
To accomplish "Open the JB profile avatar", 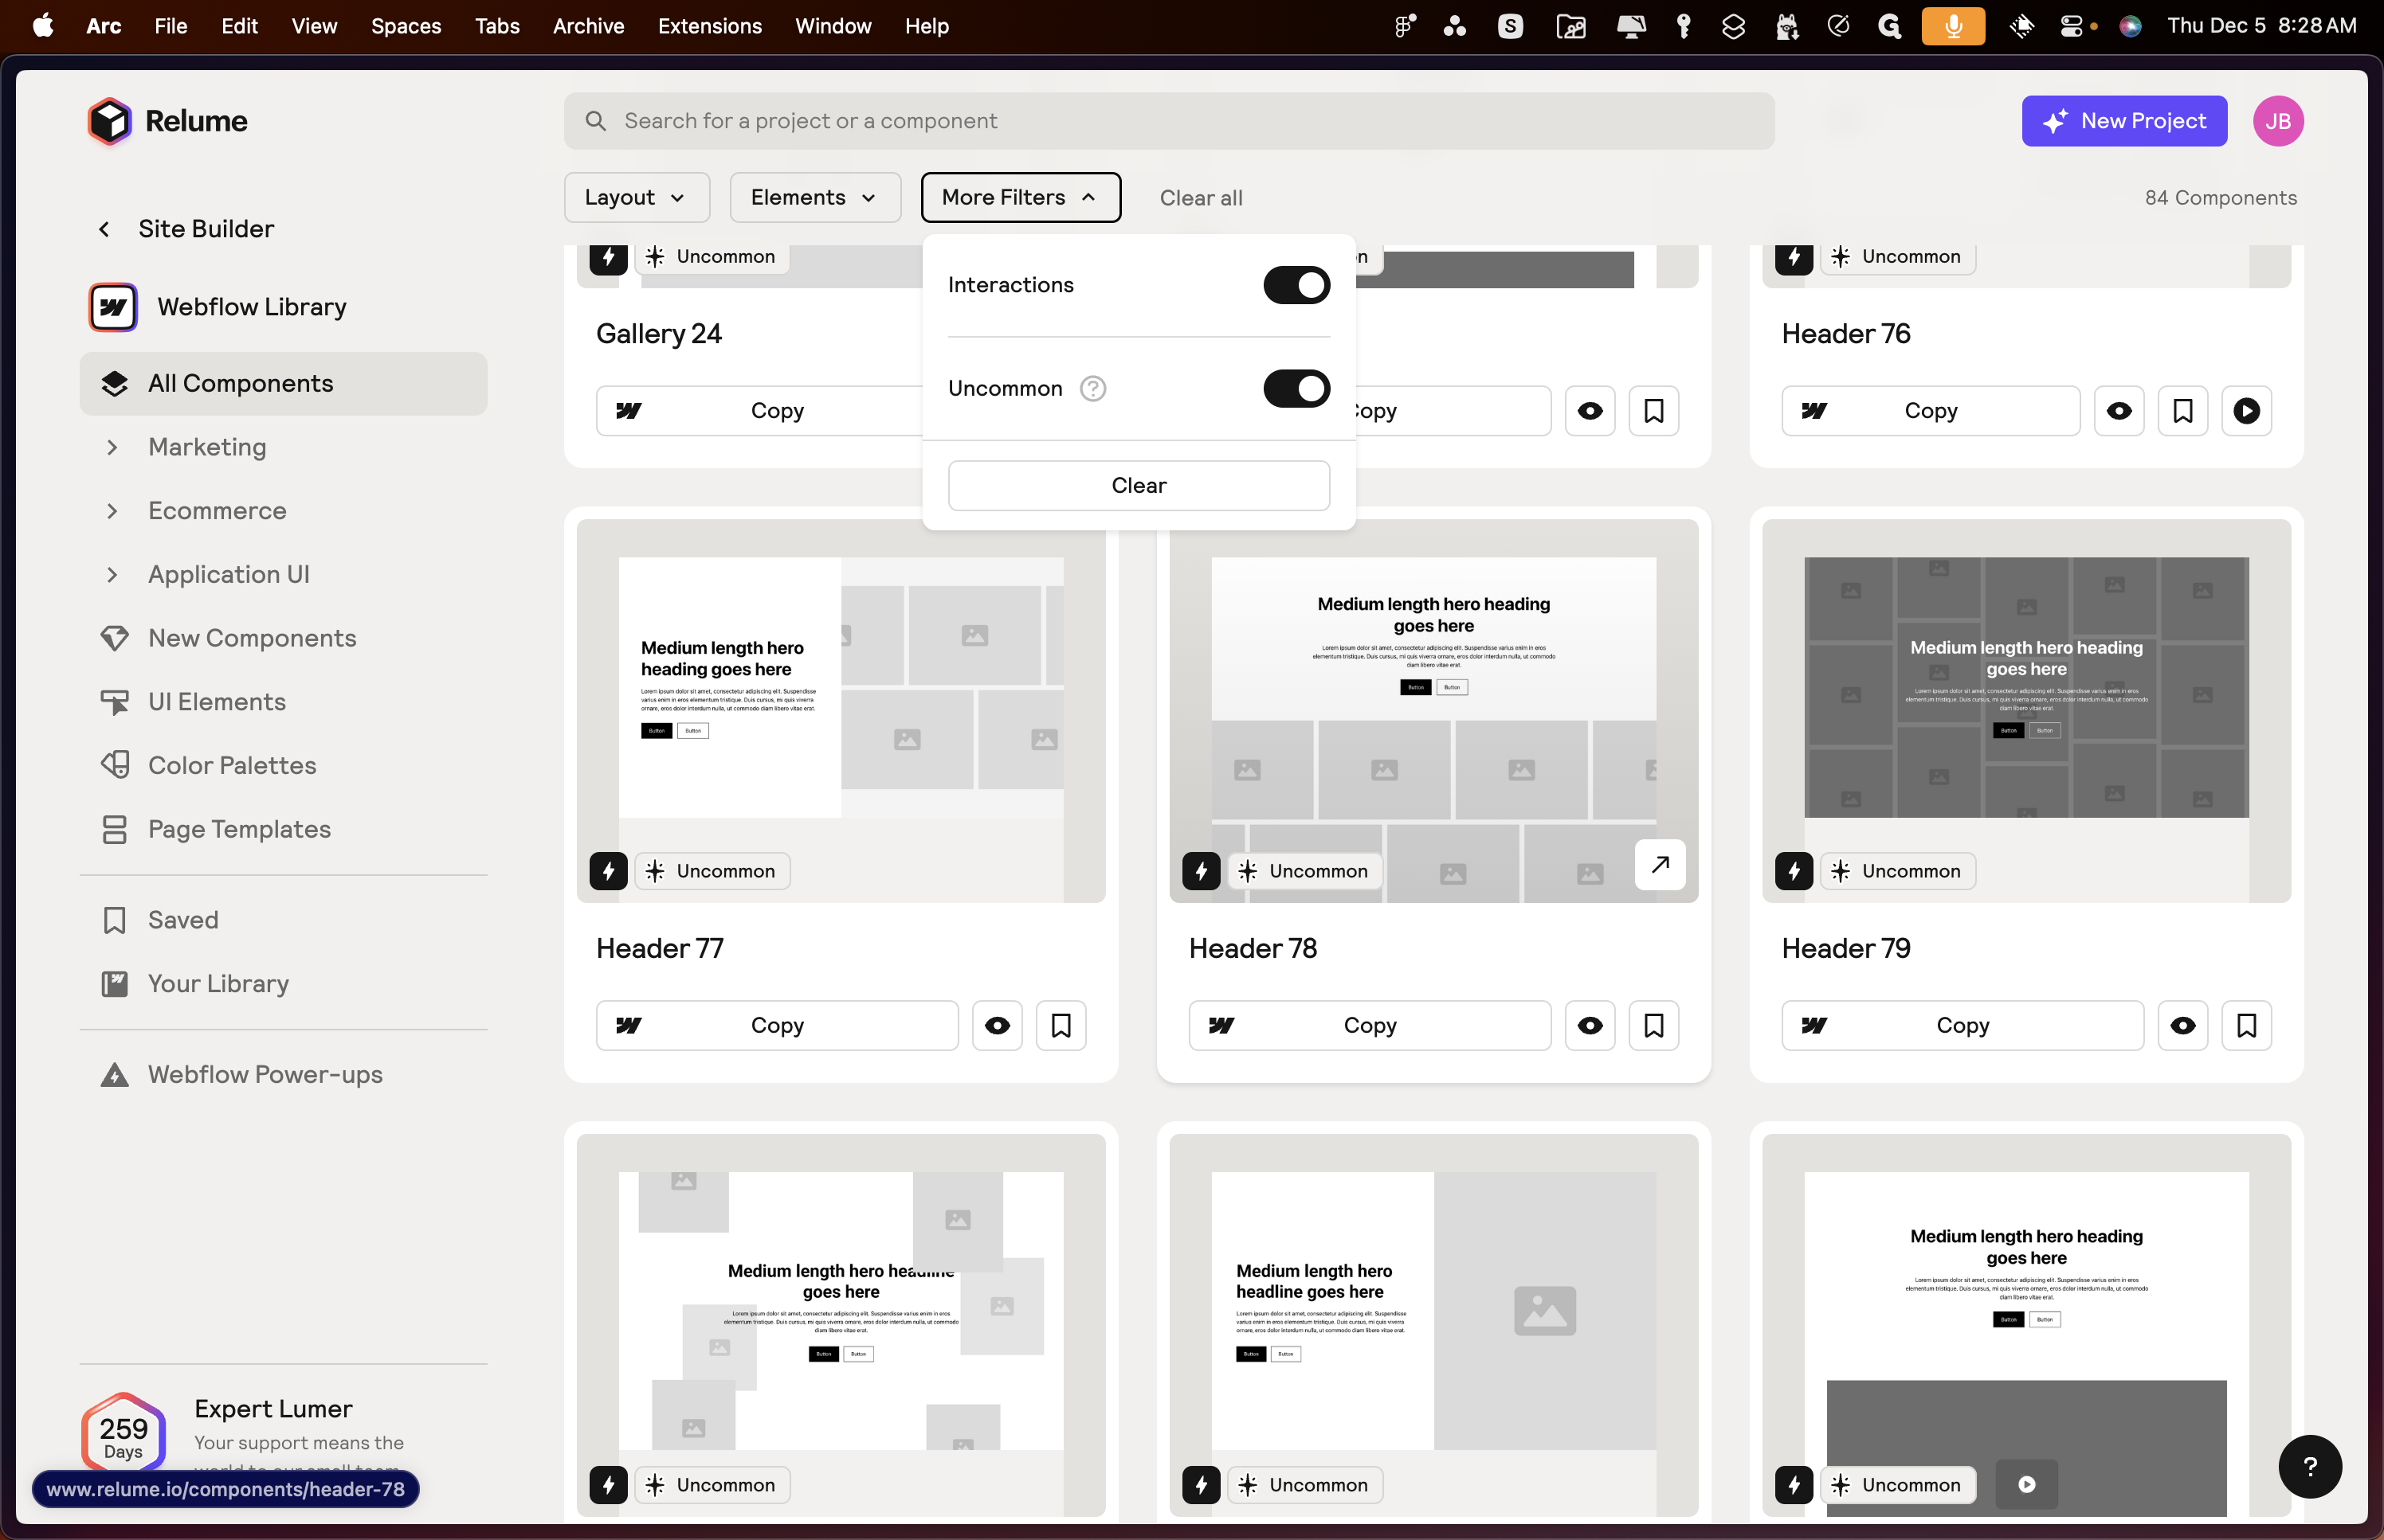I will point(2278,121).
